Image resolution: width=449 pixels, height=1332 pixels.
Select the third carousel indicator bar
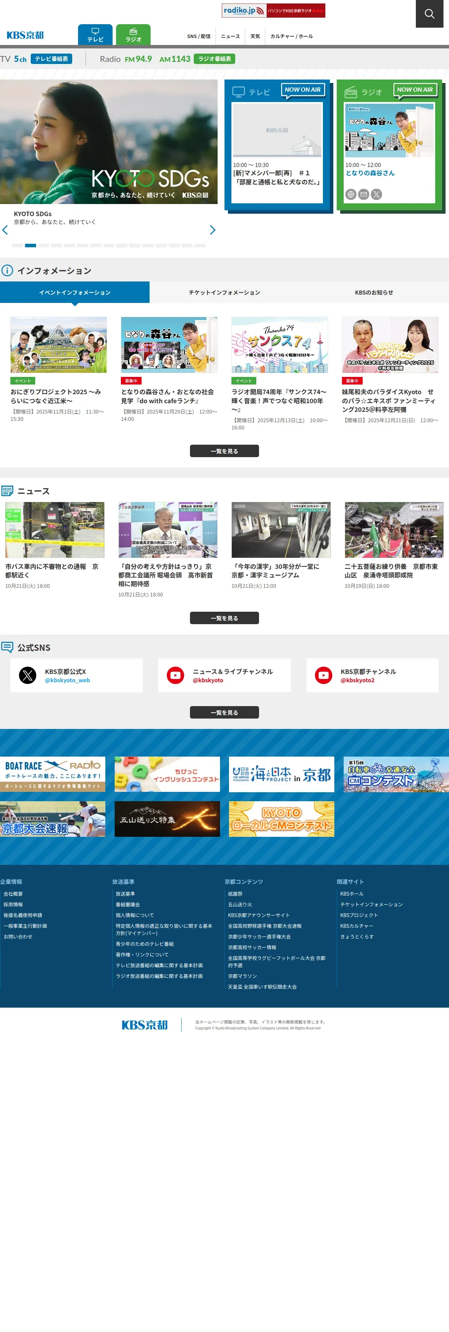pyautogui.click(x=44, y=246)
